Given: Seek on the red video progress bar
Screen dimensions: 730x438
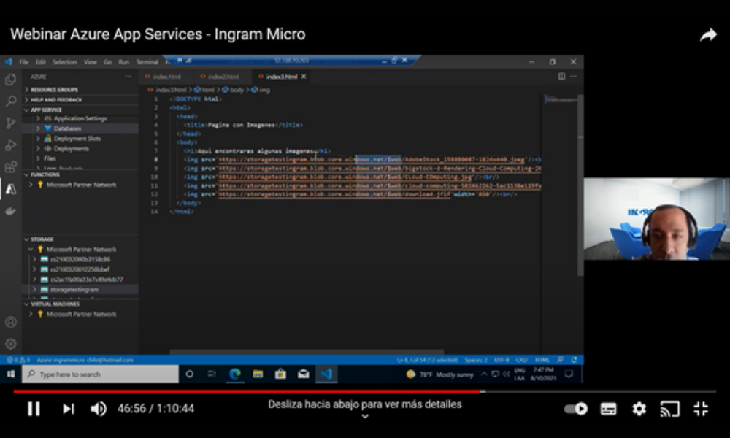Looking at the screenshot, I should point(292,391).
